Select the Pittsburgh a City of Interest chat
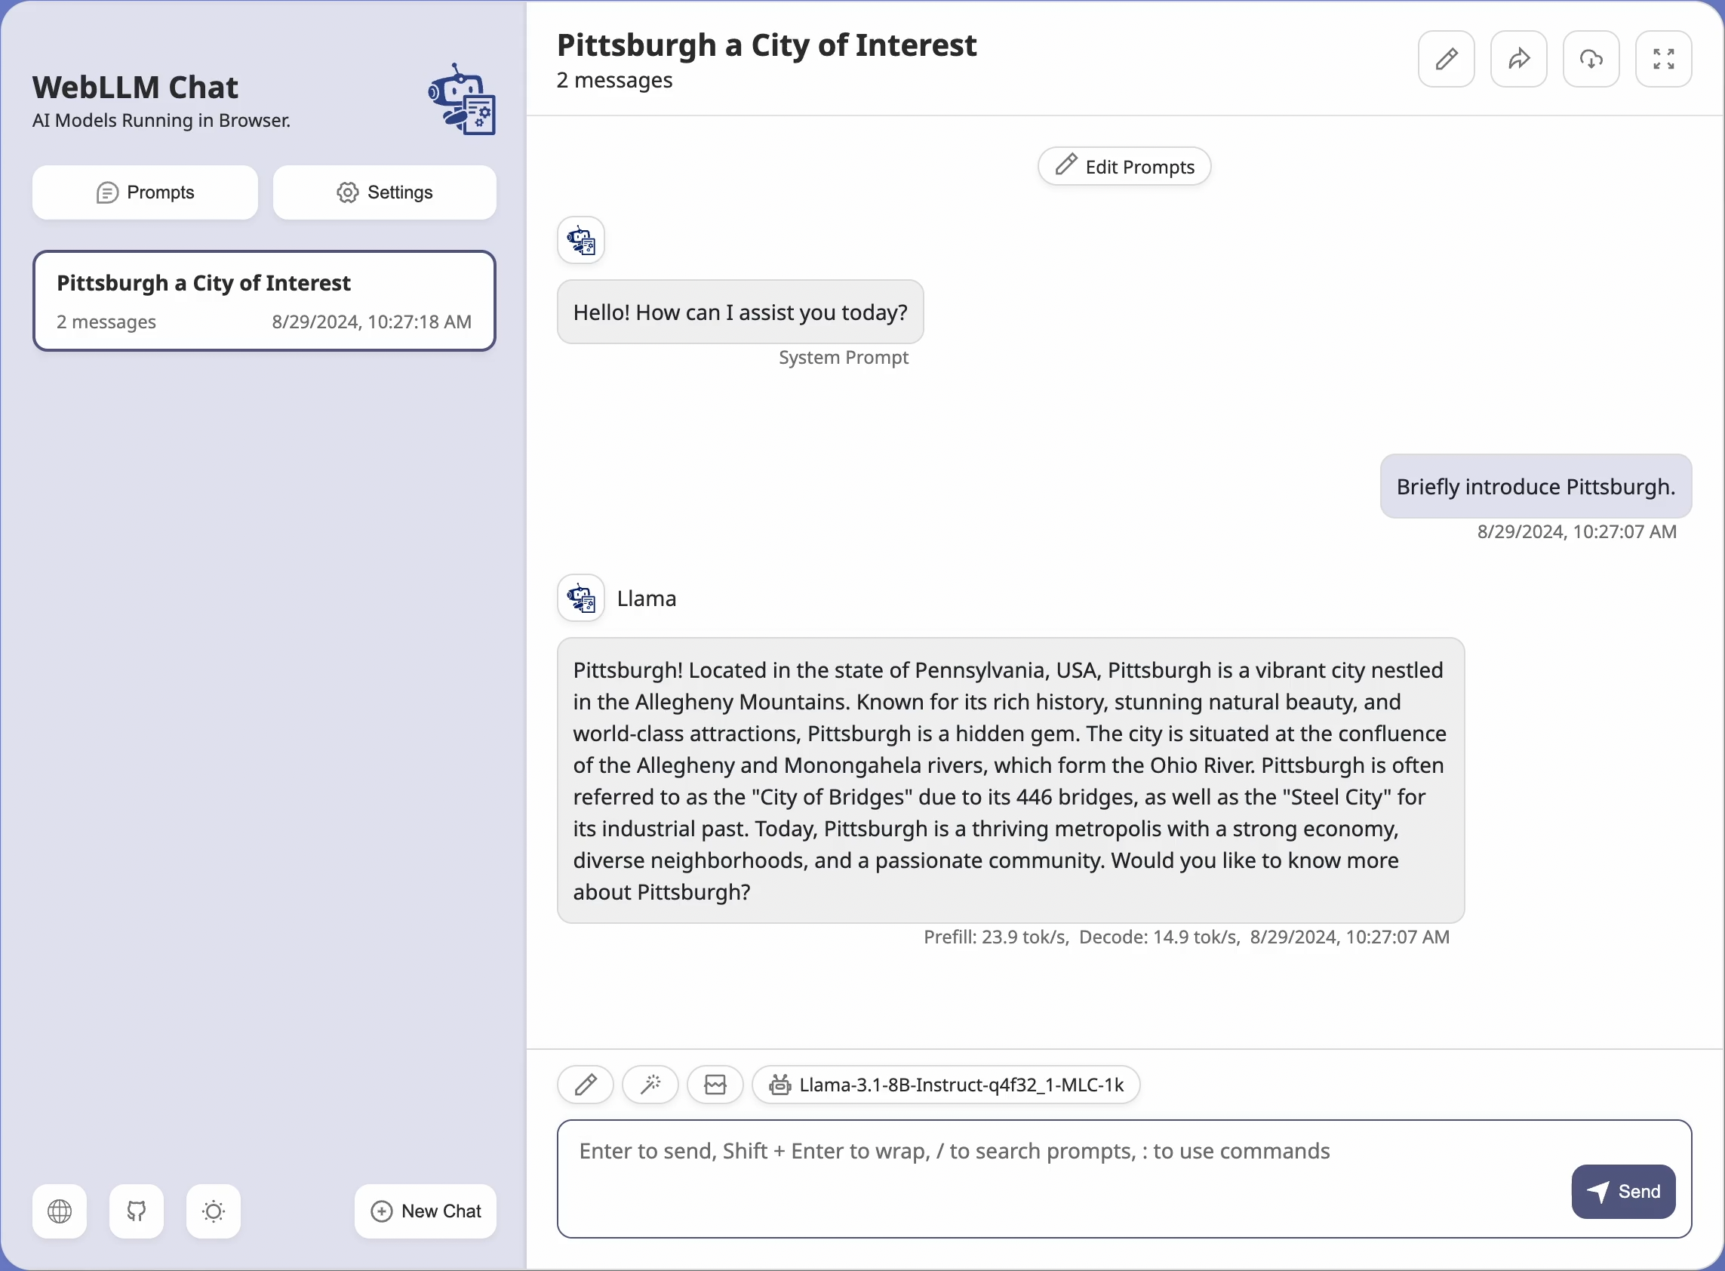The width and height of the screenshot is (1725, 1271). (x=264, y=301)
